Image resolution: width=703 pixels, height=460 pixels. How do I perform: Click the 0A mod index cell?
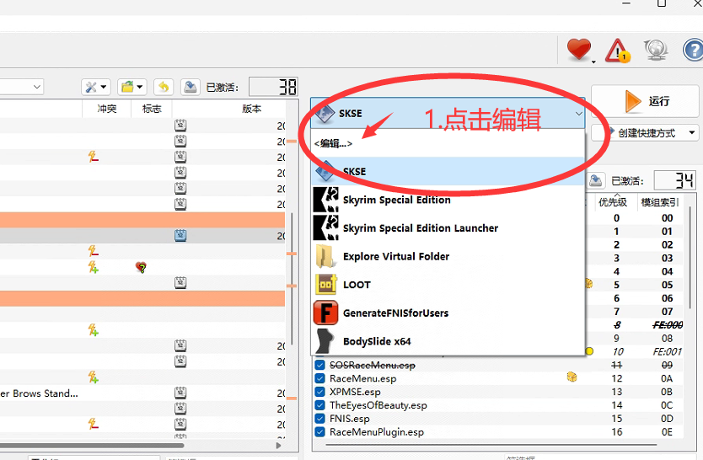[667, 378]
